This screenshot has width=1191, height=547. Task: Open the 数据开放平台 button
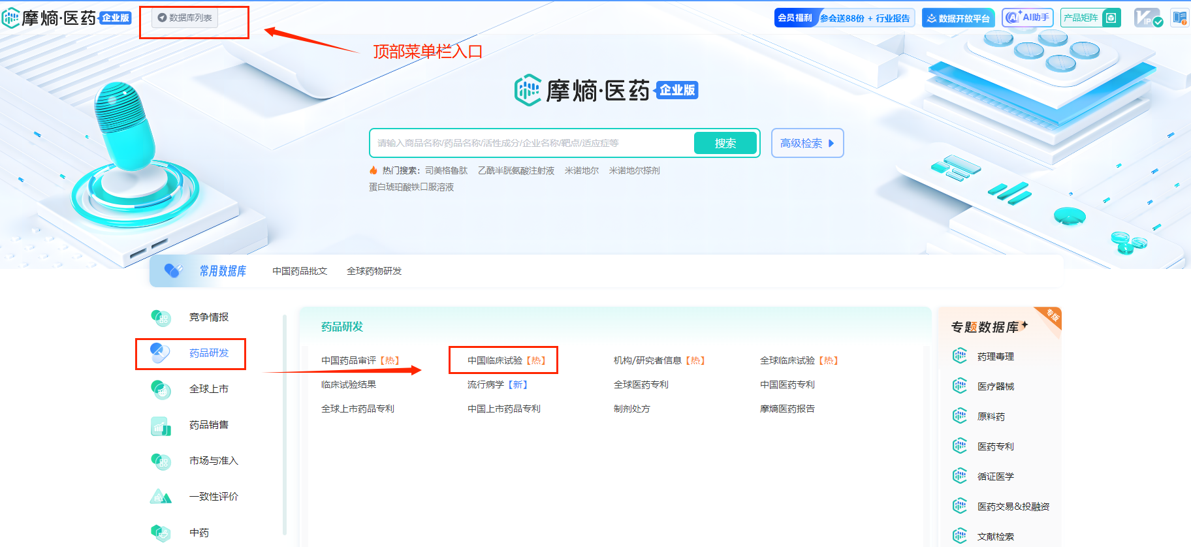[958, 18]
